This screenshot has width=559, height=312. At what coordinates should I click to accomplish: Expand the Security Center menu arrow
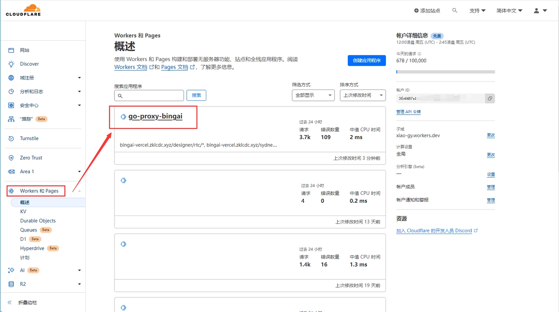pos(80,105)
